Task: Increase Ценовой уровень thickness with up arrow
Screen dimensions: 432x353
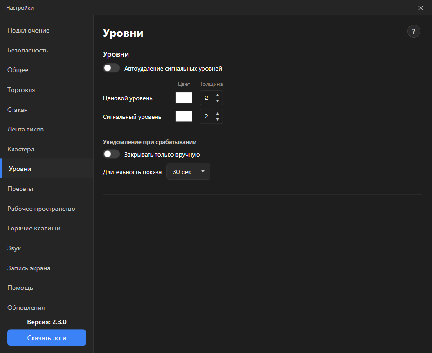Action: 218,95
